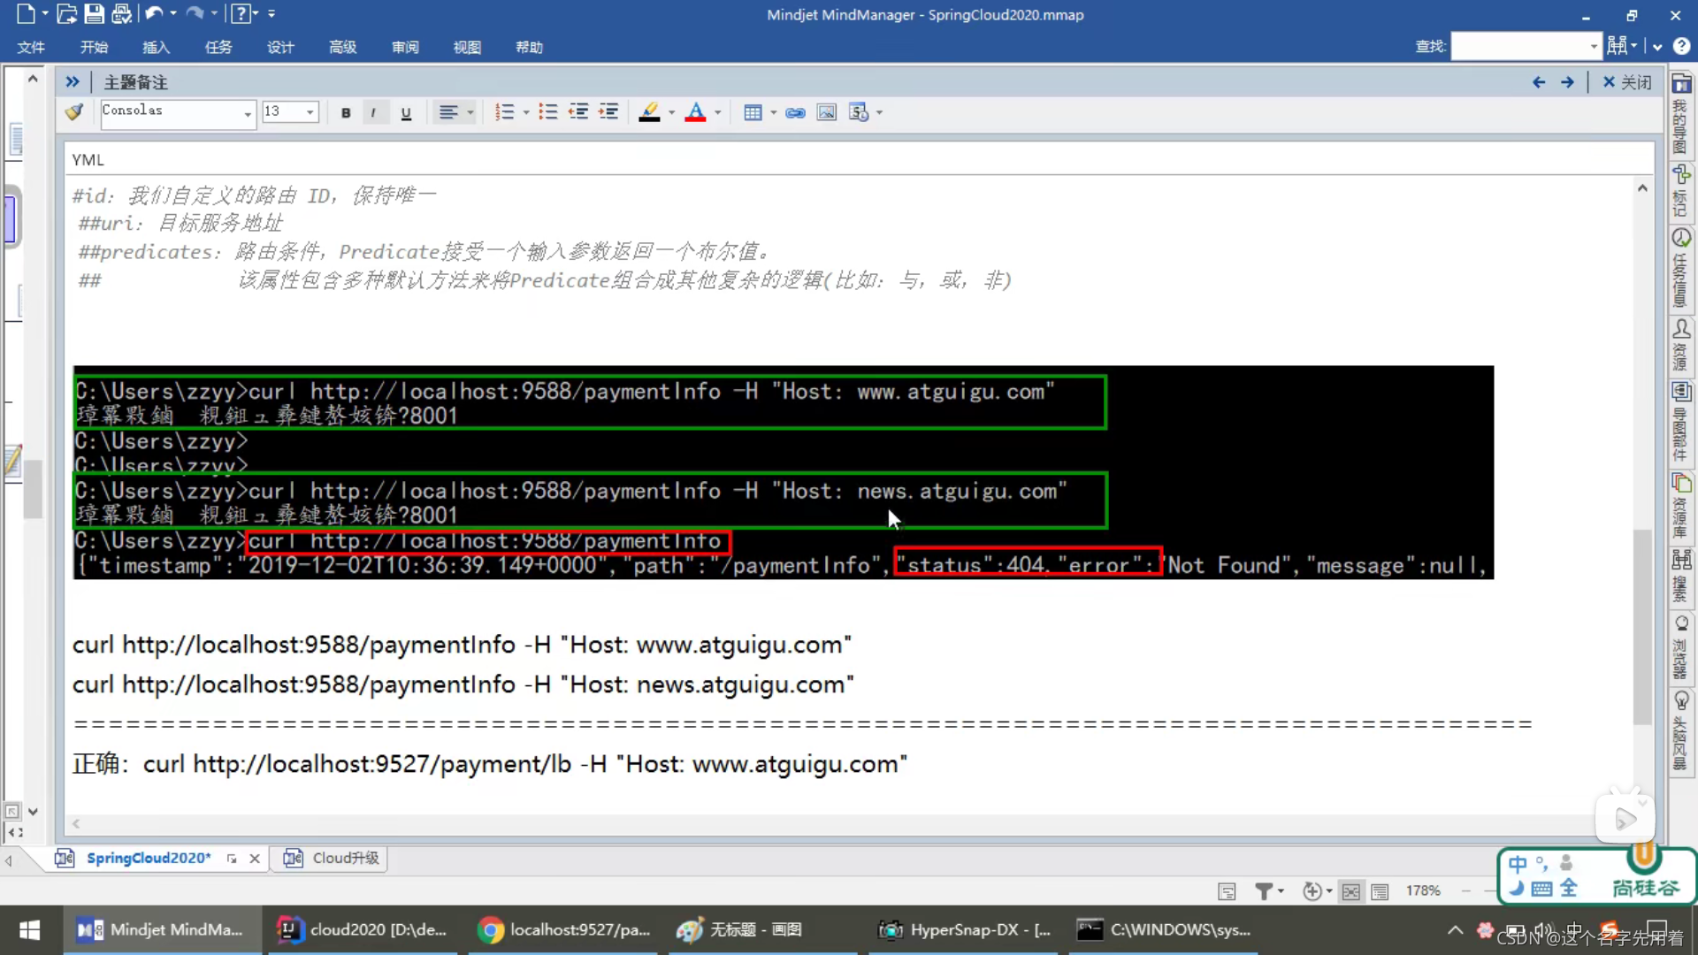Toggle bold formatting
The width and height of the screenshot is (1698, 955).
pos(346,112)
